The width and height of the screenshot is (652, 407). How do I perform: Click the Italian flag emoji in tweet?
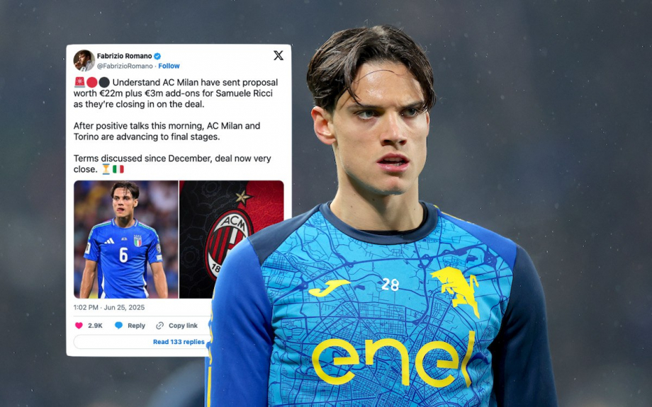pyautogui.click(x=118, y=169)
